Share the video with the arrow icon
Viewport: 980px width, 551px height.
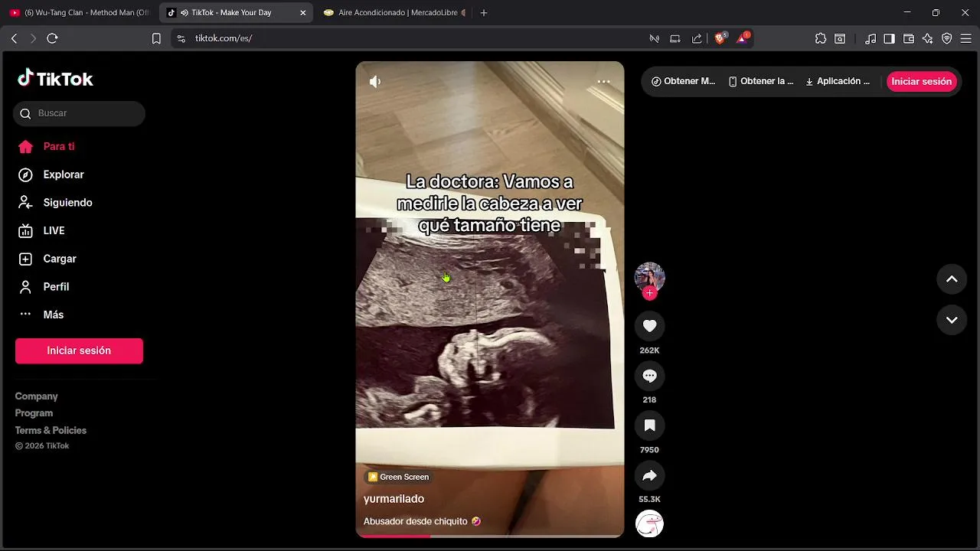(649, 475)
